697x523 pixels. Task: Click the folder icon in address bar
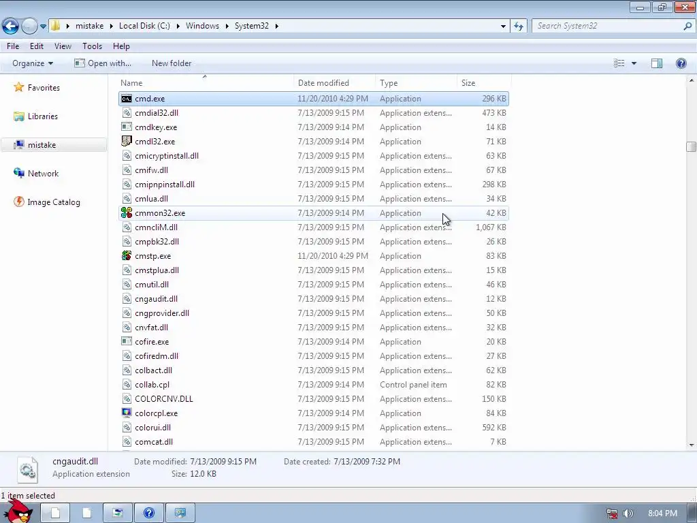[55, 25]
